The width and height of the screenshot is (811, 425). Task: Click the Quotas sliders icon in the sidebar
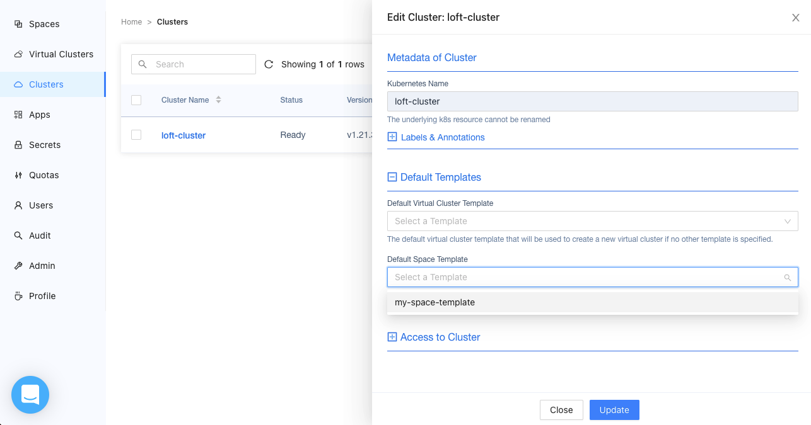[x=18, y=175]
